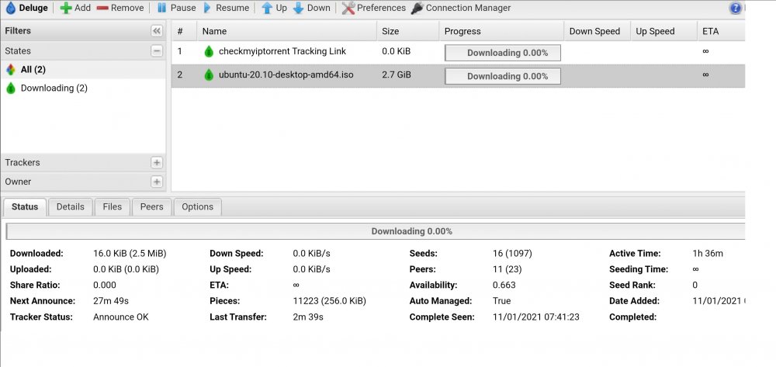Click checkmyiptorrent progress bar
The image size is (776, 367).
click(x=502, y=53)
